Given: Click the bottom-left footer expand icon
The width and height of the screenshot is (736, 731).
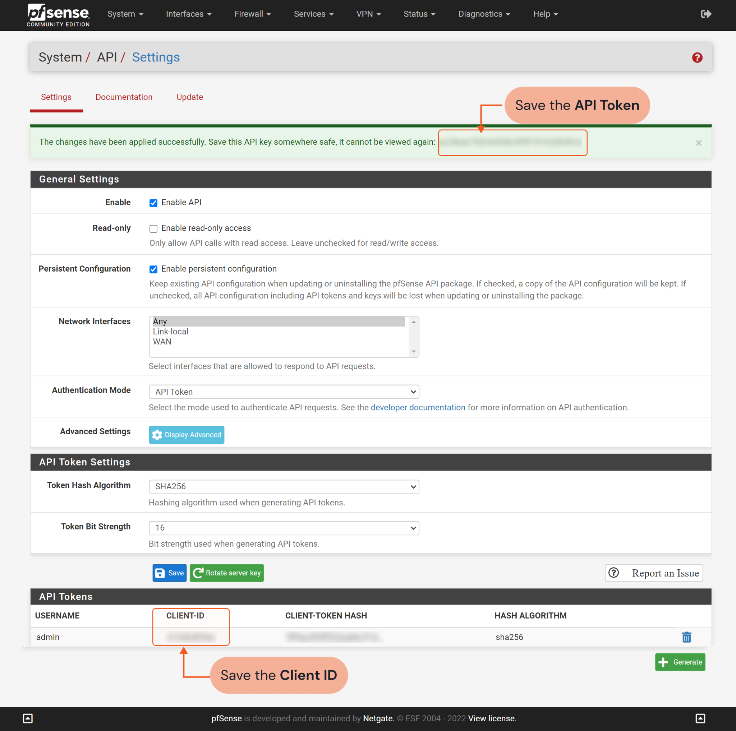Looking at the screenshot, I should (28, 718).
